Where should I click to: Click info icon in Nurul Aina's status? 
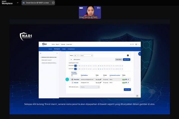(126, 79)
